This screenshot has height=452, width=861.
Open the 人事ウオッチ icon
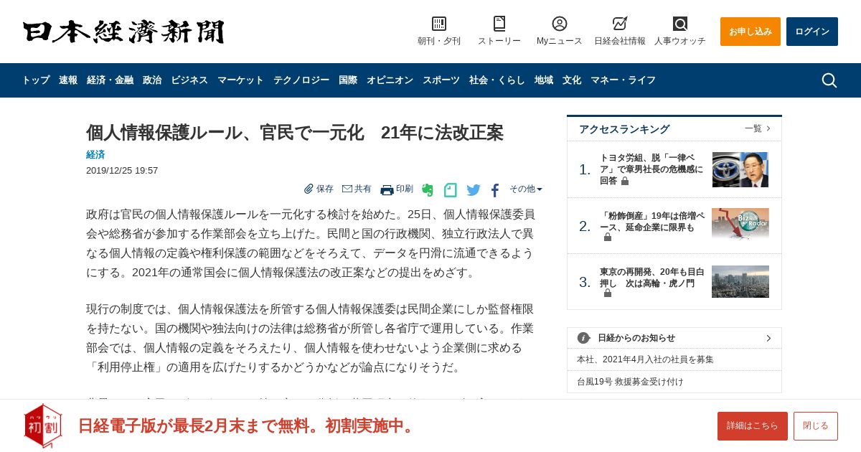click(x=680, y=24)
